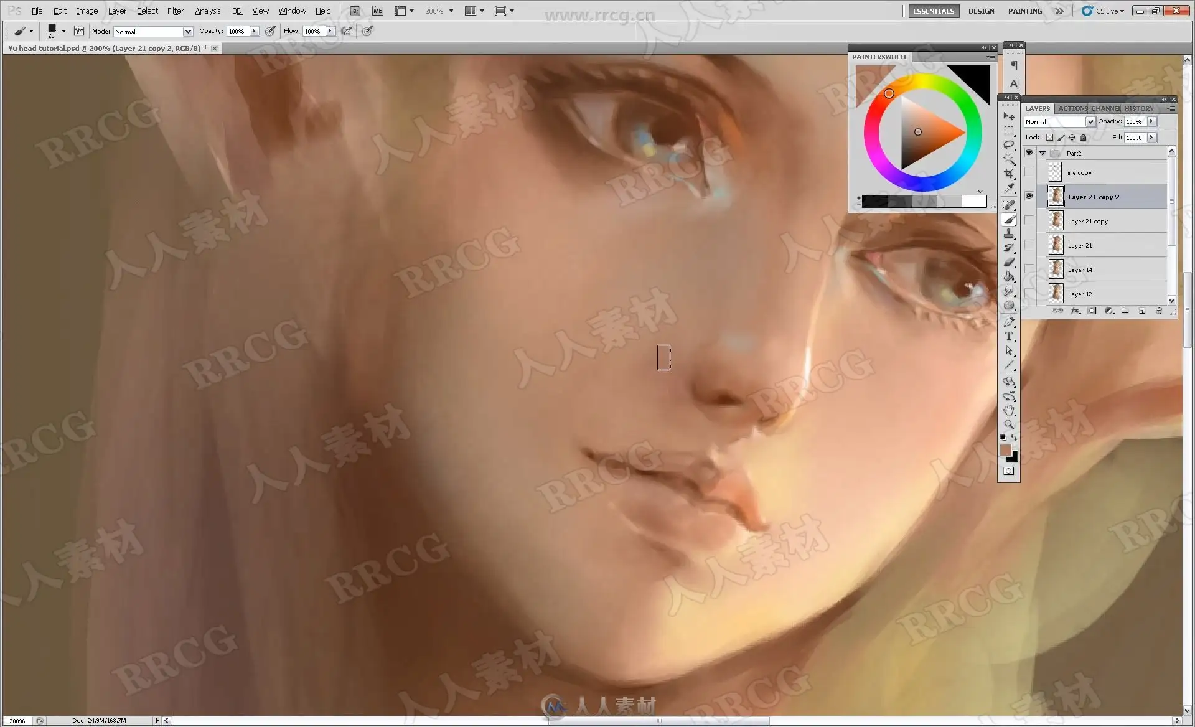
Task: Choose the Type tool
Action: [x=1009, y=336]
